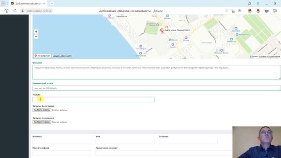Viewport: 281px width, 158px height.
Task: Open the feedback chat bubbles icon
Action: (x=275, y=11)
